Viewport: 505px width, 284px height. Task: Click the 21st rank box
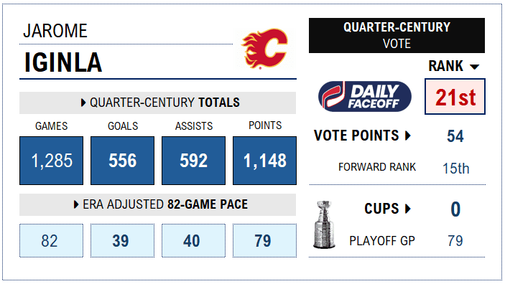click(455, 97)
